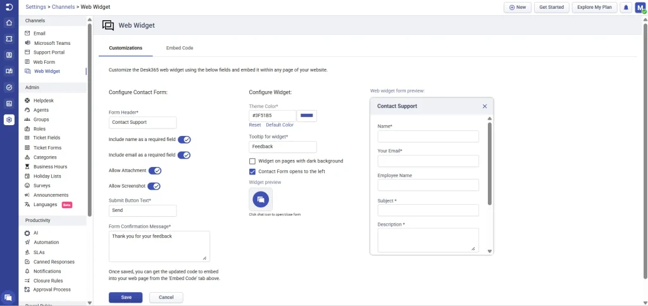Click the chat bubble widget preview icon
Viewport: 648px width, 306px height.
pyautogui.click(x=260, y=199)
